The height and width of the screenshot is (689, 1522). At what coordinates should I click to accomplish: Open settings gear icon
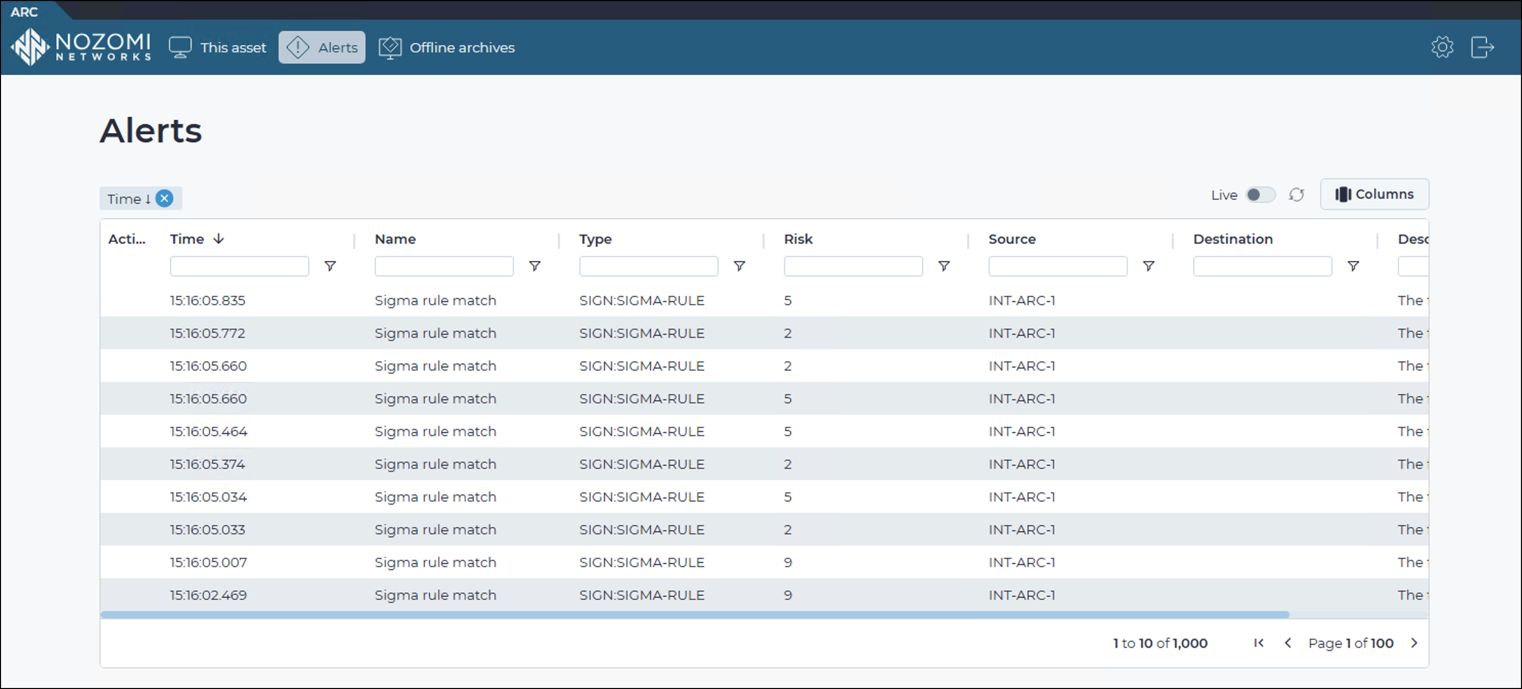pyautogui.click(x=1442, y=47)
